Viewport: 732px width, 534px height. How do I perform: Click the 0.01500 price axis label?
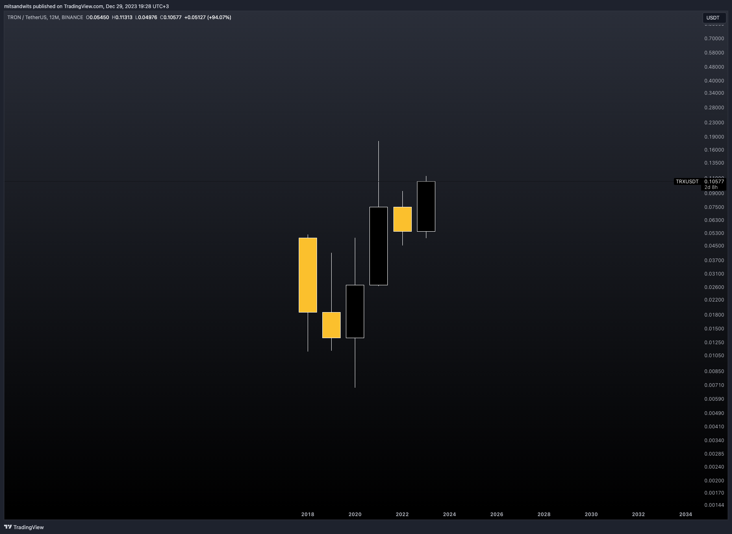pyautogui.click(x=714, y=329)
